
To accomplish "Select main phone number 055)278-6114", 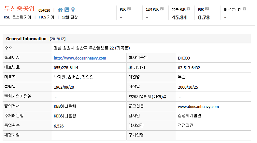I will [66, 68].
